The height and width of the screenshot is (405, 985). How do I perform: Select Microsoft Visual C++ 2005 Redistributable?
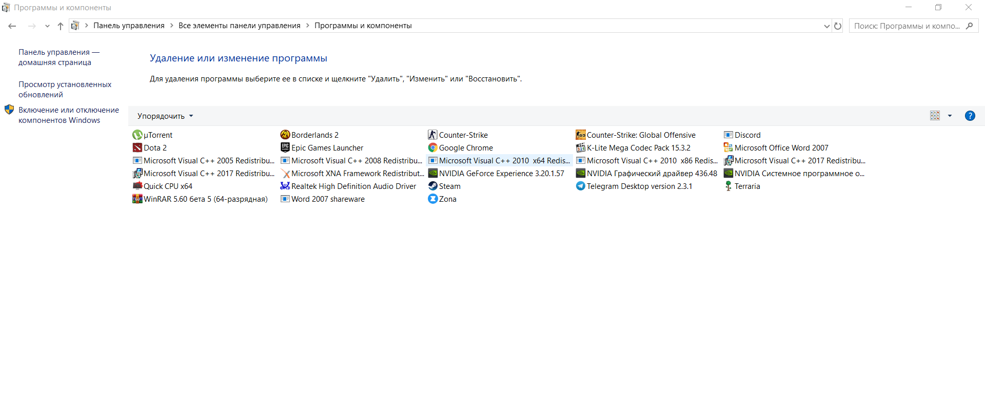pyautogui.click(x=204, y=161)
